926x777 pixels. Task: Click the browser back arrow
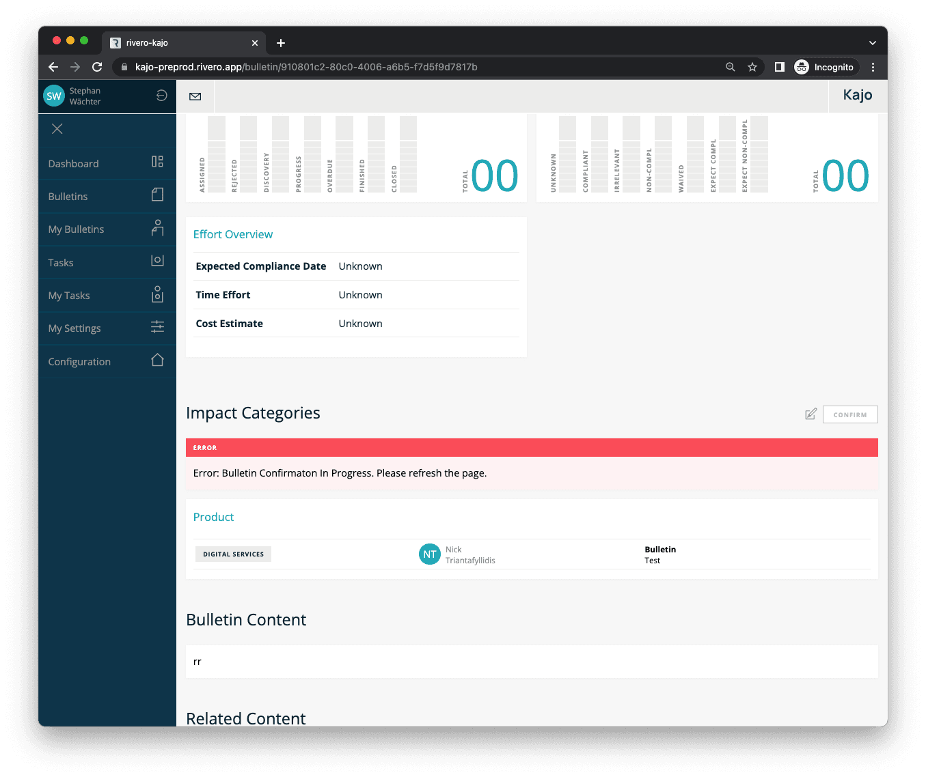[53, 67]
